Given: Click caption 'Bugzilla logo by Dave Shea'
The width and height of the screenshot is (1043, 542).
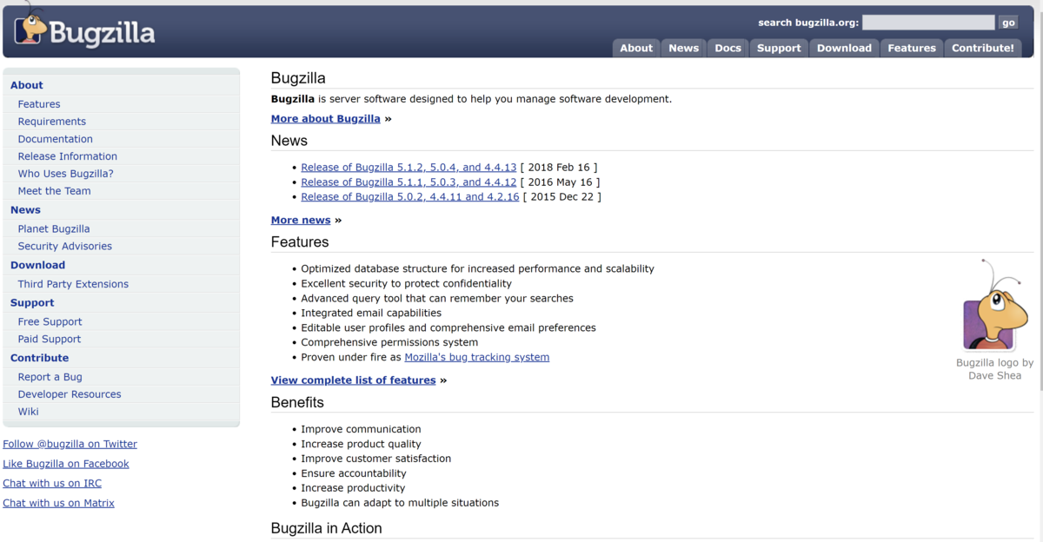Looking at the screenshot, I should click(x=995, y=369).
